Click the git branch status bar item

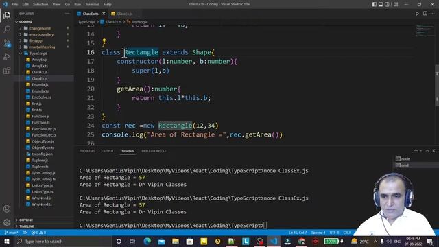click(11, 233)
